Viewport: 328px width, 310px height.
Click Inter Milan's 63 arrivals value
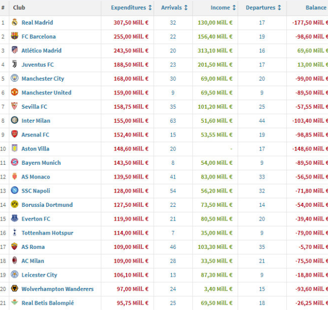pyautogui.click(x=173, y=121)
